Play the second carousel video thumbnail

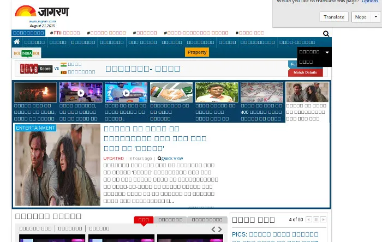[x=81, y=92]
